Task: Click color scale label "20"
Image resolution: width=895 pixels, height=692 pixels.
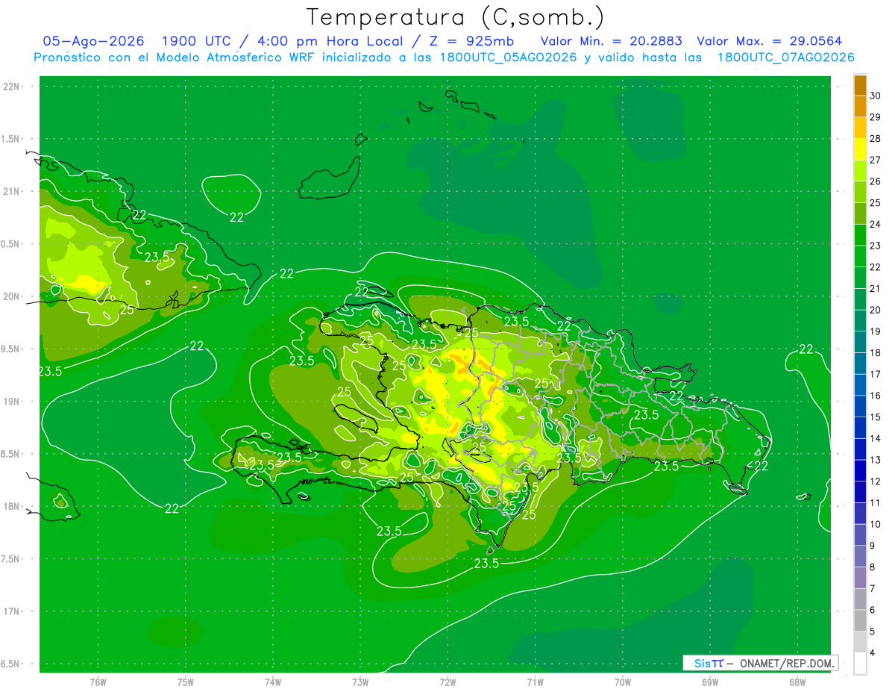Action: point(876,310)
